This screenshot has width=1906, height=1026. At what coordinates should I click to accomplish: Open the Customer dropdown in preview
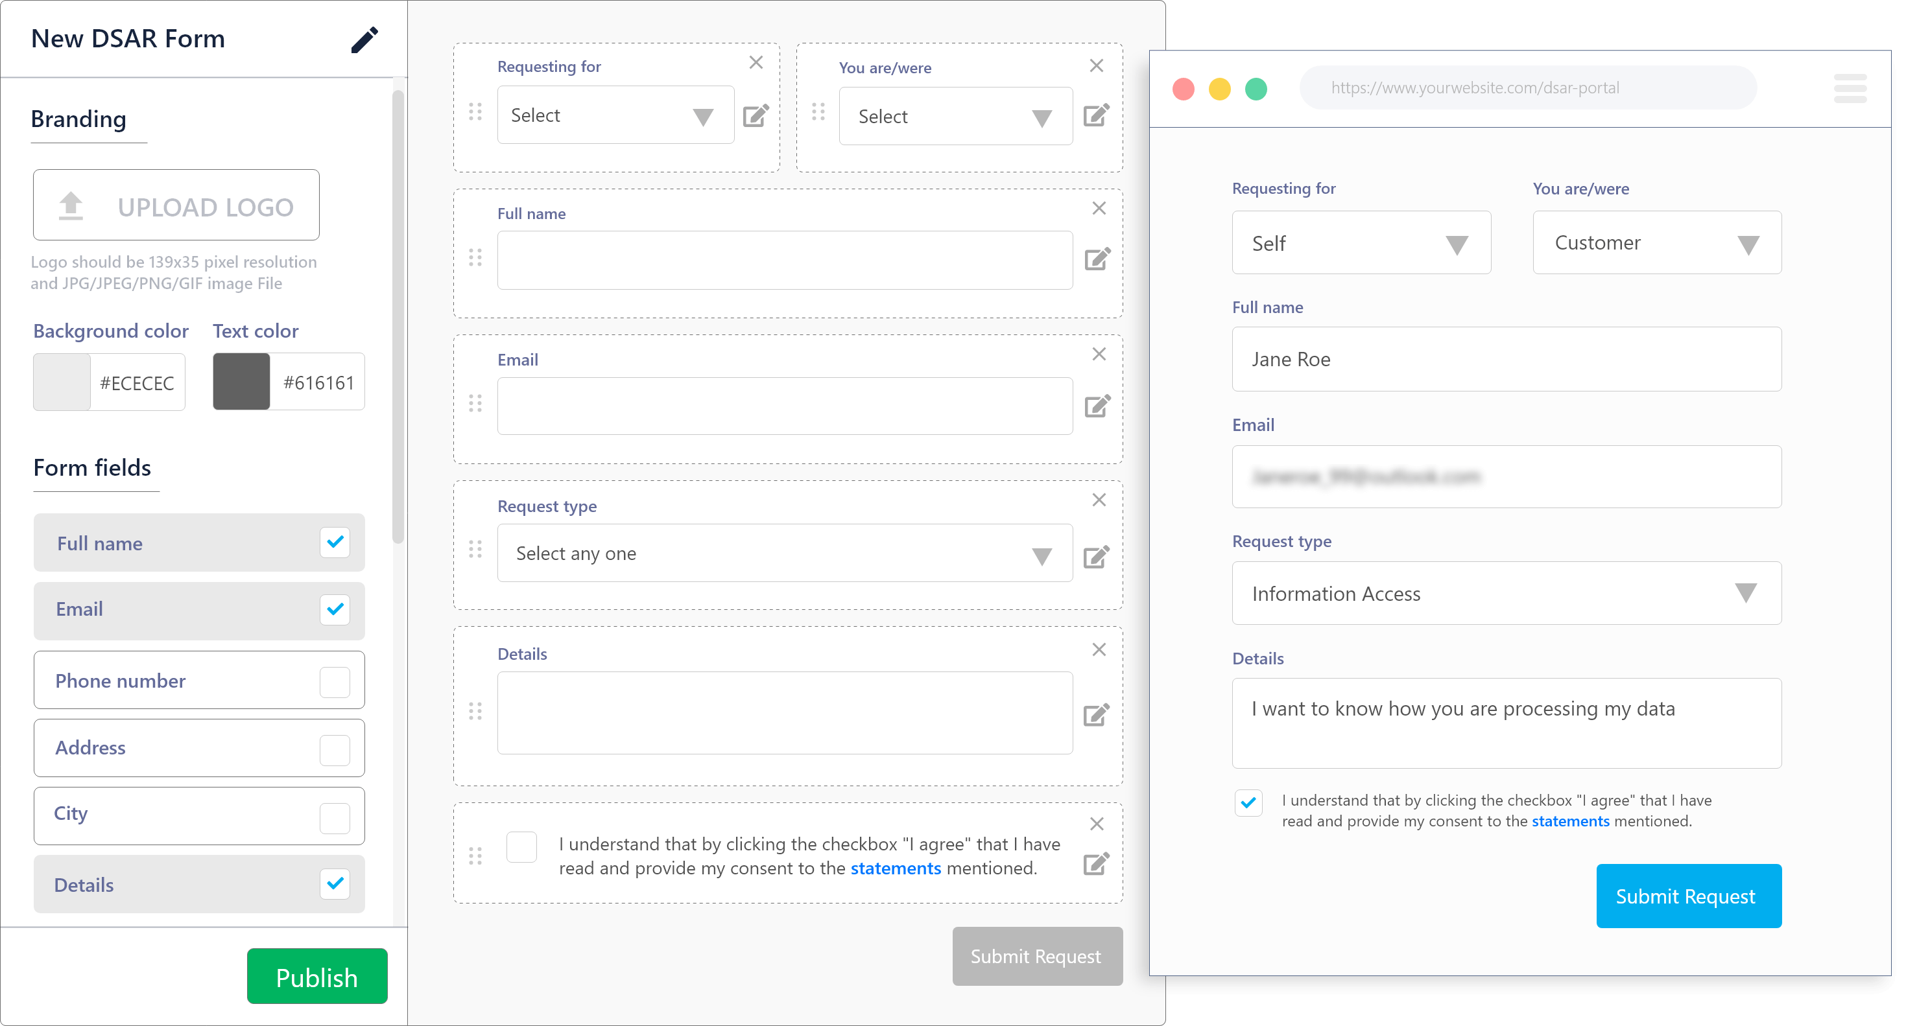click(x=1658, y=242)
